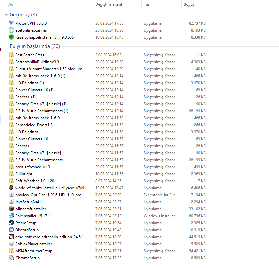Click the mb-3d-items-pack-1-6-0 (1) zip icon
The image size is (279, 268).
(x=11, y=76)
